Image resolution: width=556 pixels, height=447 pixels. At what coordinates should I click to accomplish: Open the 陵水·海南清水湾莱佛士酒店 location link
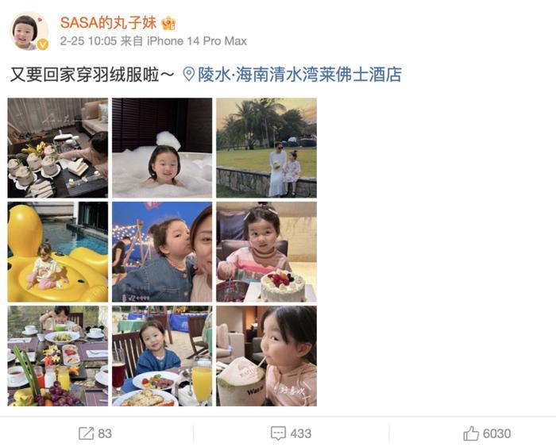click(299, 75)
